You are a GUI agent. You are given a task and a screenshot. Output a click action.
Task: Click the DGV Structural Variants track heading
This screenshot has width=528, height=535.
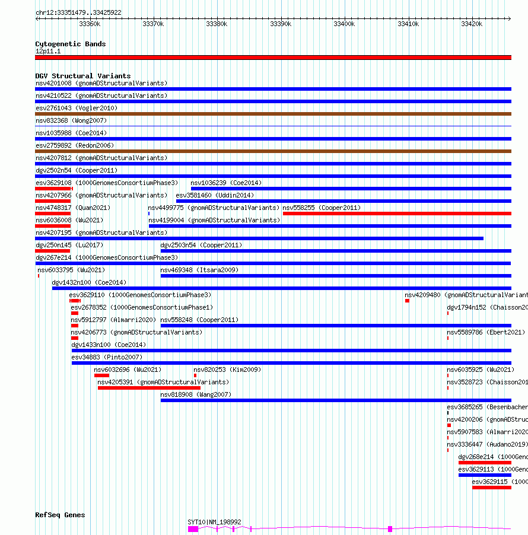(x=83, y=76)
